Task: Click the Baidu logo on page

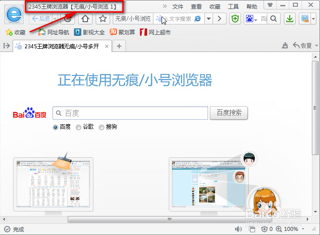Action: pyautogui.click(x=30, y=113)
